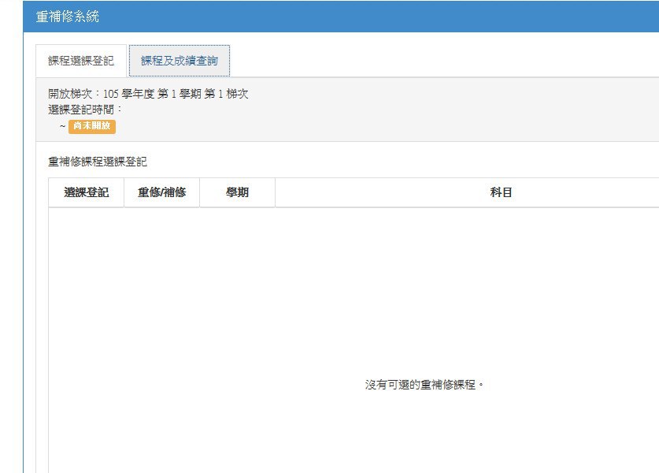Select the 重修/補修 column header
This screenshot has width=659, height=473.
pyautogui.click(x=161, y=192)
